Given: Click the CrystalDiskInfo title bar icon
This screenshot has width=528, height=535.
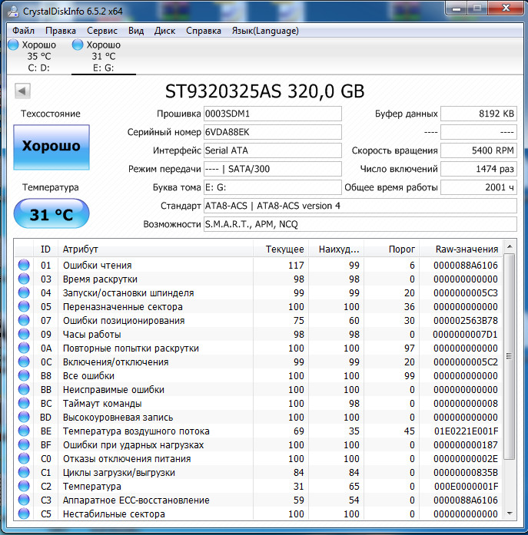Looking at the screenshot, I should (13, 11).
